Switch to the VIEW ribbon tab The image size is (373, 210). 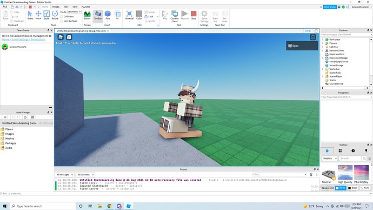coord(75,6)
